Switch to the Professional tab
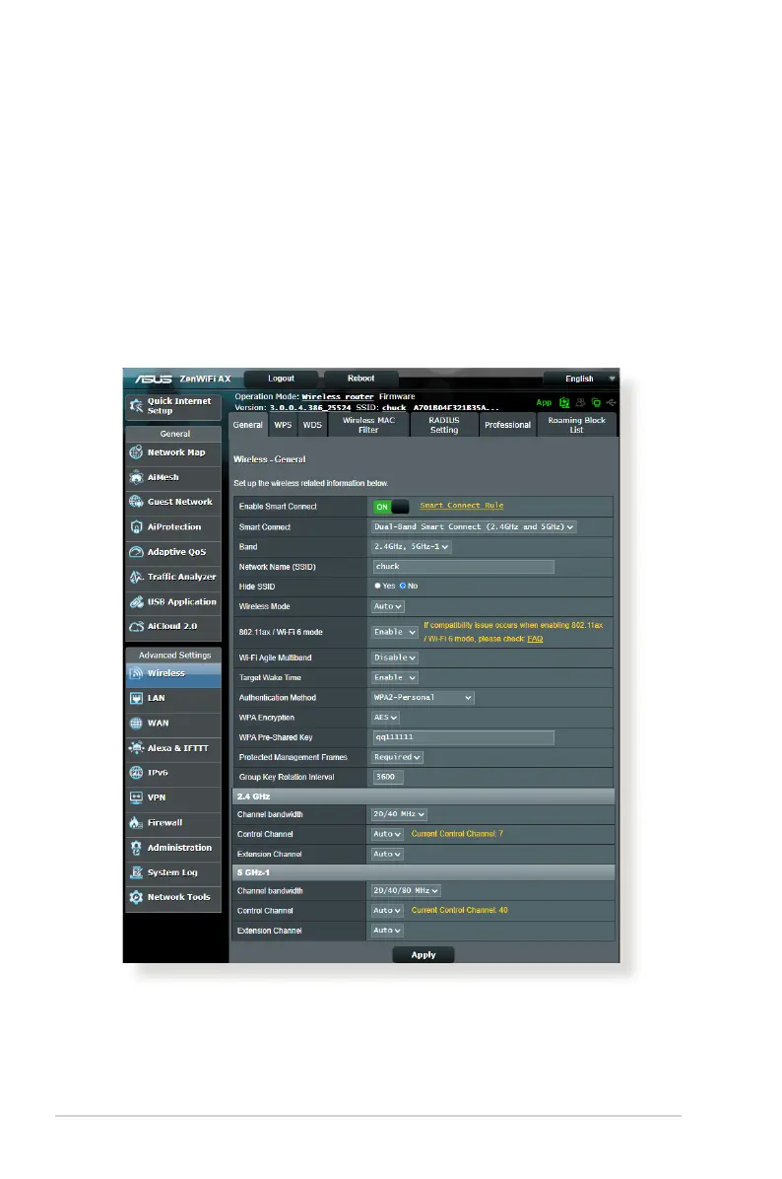The image size is (782, 1179). 508,425
